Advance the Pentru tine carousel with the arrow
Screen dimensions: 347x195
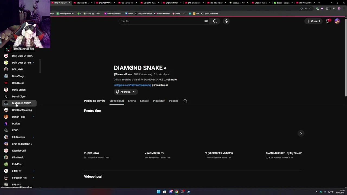coord(301,133)
